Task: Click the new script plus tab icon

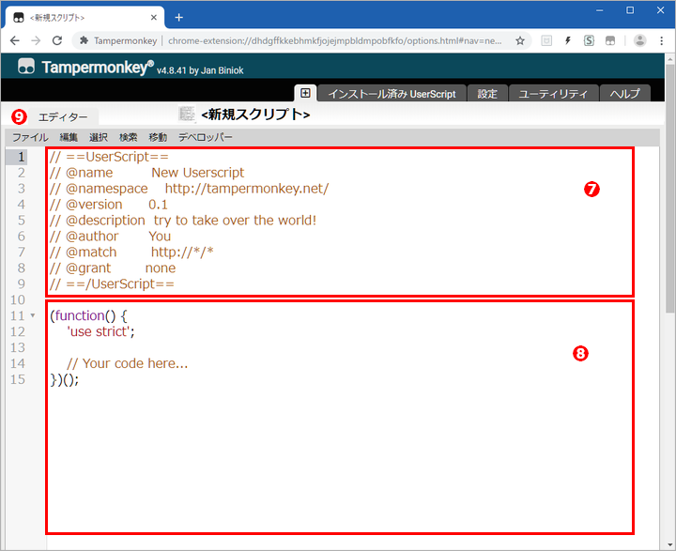Action: [x=305, y=93]
